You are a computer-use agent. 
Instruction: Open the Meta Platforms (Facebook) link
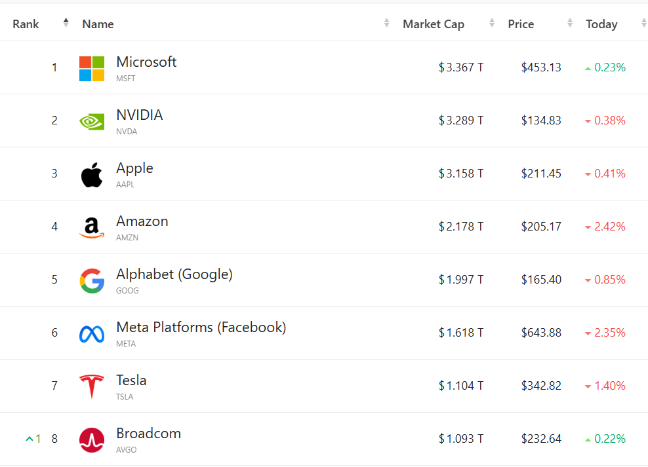(x=201, y=327)
